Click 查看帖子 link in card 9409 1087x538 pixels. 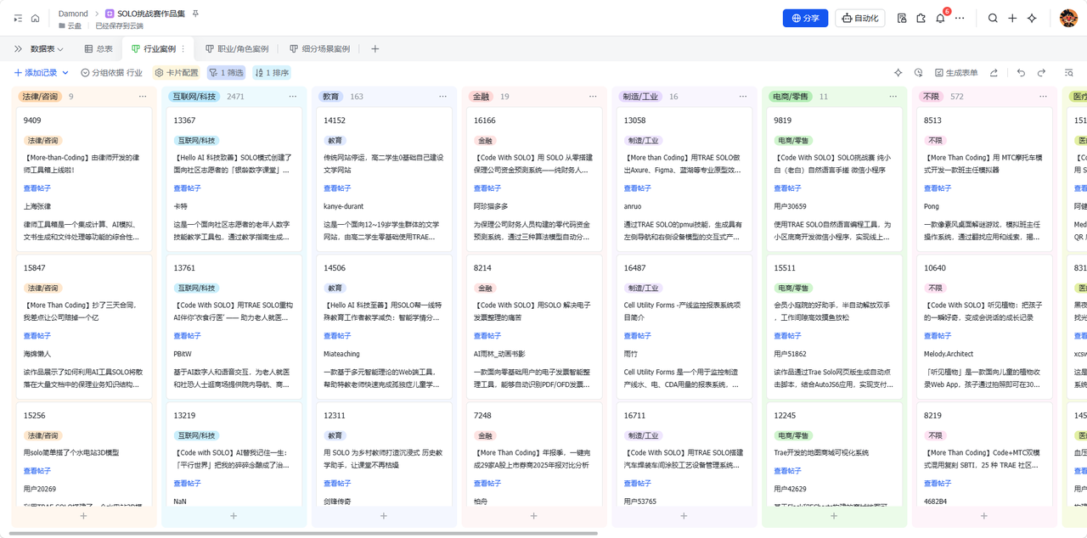point(37,188)
